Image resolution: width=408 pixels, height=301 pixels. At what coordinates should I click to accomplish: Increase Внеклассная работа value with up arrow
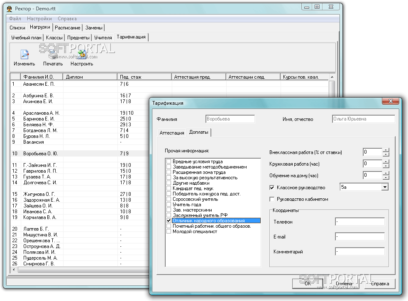tap(386, 150)
